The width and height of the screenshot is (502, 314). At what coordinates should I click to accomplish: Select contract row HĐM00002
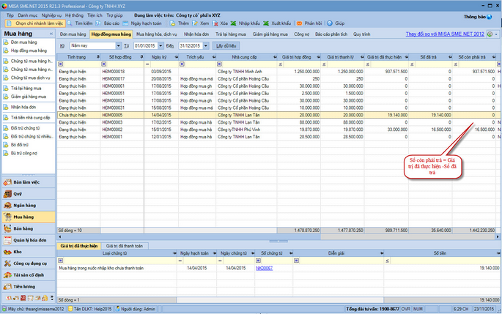pos(278,130)
